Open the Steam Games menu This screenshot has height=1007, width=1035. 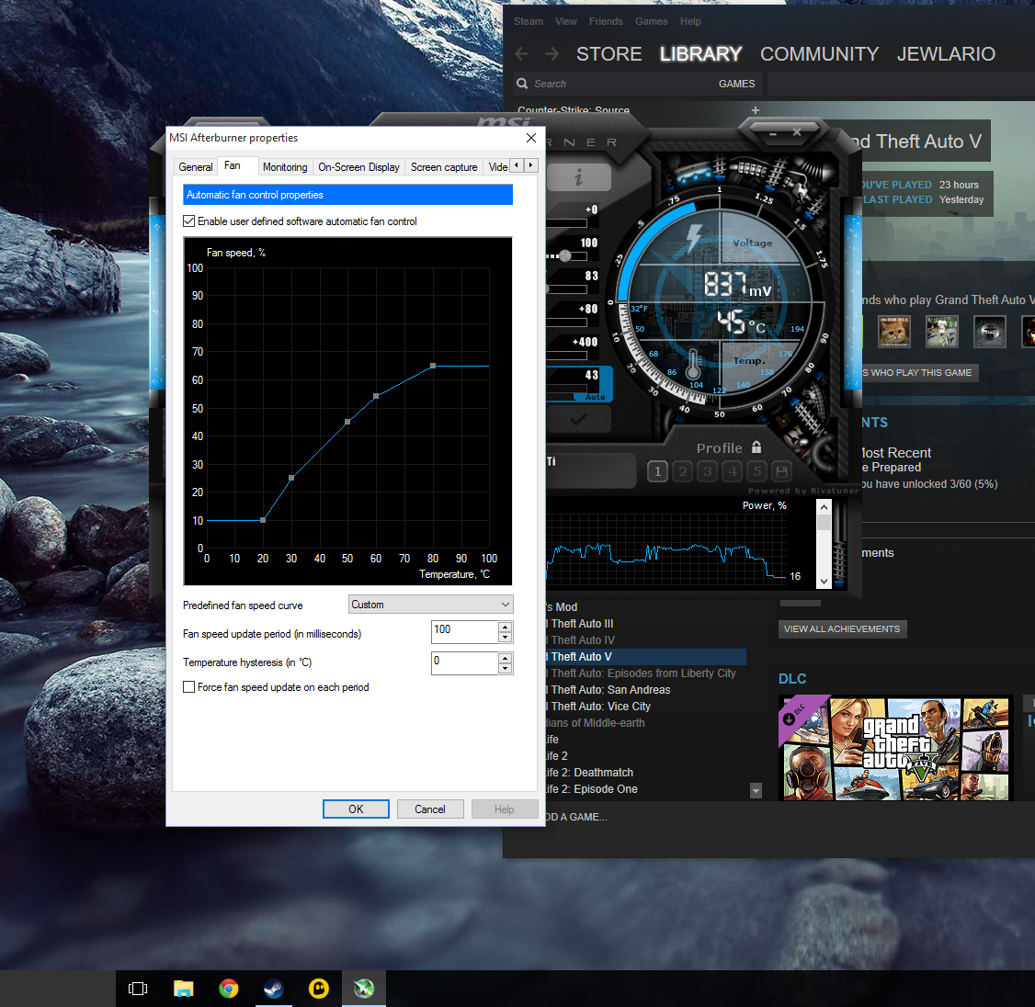(651, 21)
